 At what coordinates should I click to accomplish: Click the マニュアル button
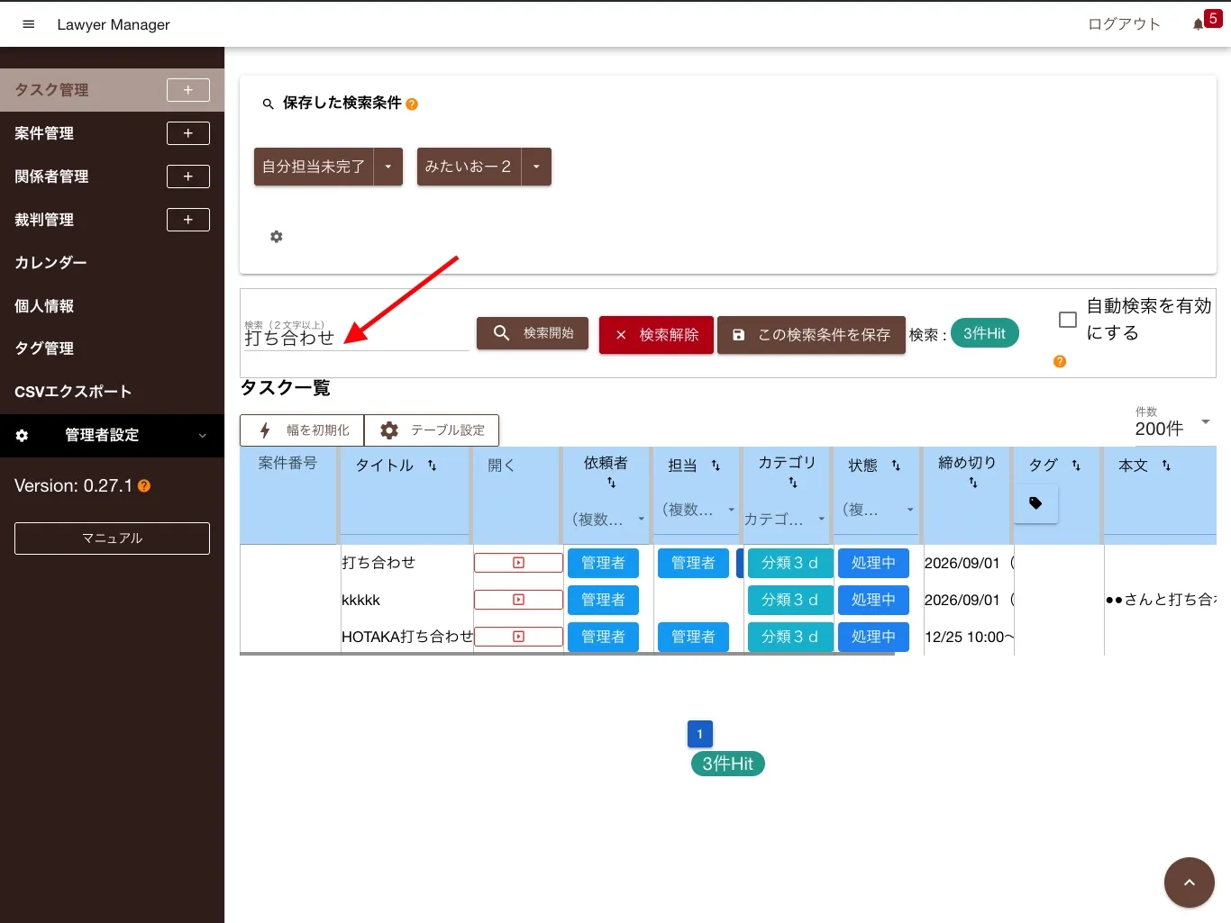coord(112,538)
